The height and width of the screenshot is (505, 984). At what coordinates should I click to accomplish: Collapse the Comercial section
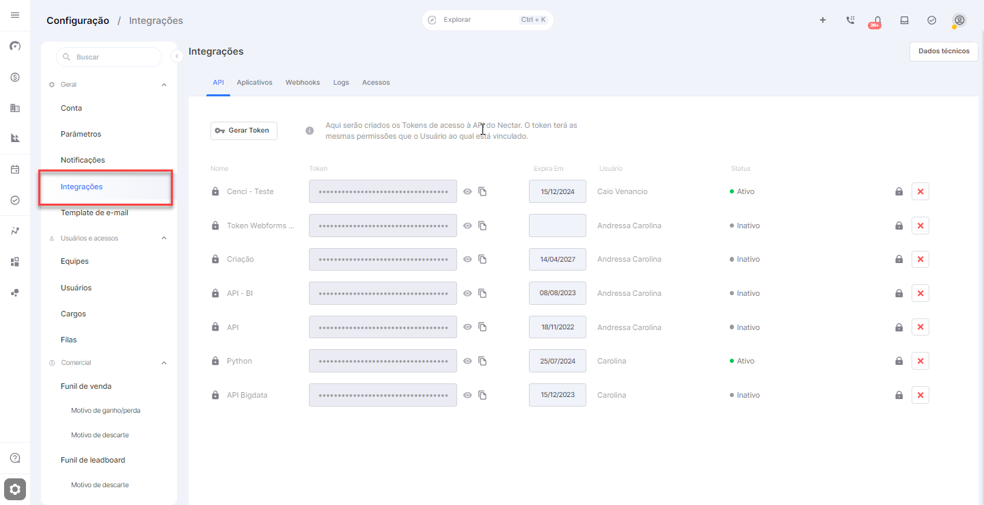click(x=164, y=363)
